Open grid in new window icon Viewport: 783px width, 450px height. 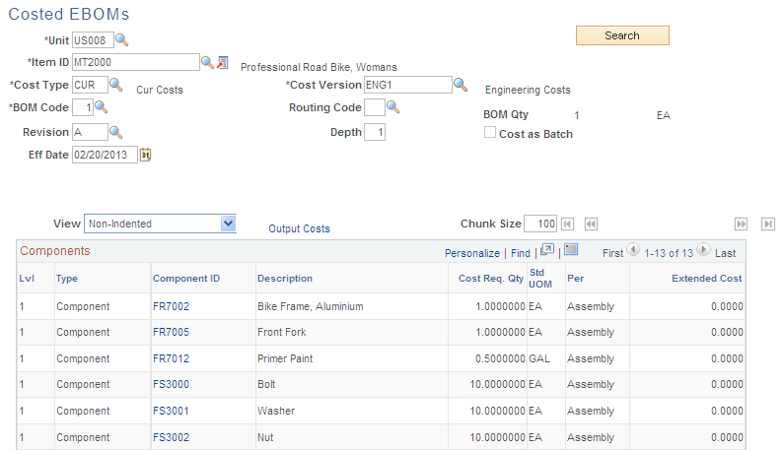pyautogui.click(x=547, y=250)
